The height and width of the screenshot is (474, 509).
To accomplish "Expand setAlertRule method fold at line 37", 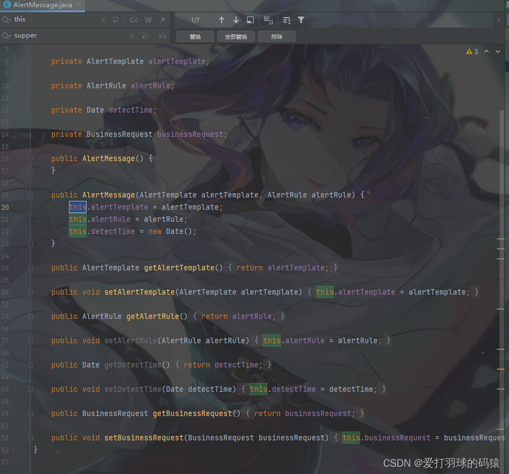I will pos(30,341).
